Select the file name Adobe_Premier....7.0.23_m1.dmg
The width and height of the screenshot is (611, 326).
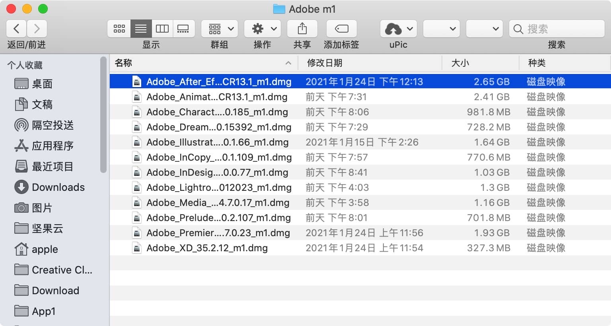click(x=218, y=233)
